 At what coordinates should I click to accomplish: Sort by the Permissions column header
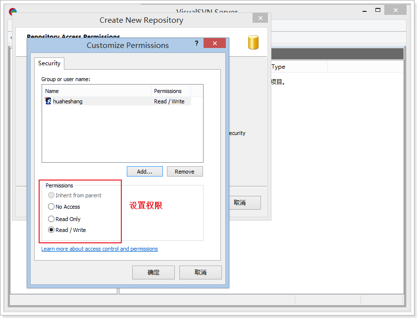[171, 91]
